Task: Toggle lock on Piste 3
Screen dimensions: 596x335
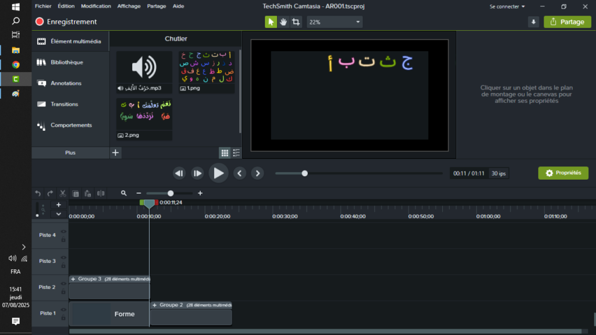Action: 63,265
